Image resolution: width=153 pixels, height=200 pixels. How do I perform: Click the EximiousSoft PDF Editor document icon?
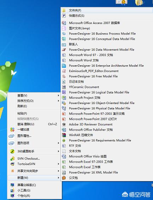[x=64, y=71]
